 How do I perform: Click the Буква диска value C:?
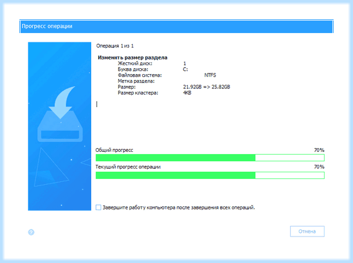tap(185, 69)
